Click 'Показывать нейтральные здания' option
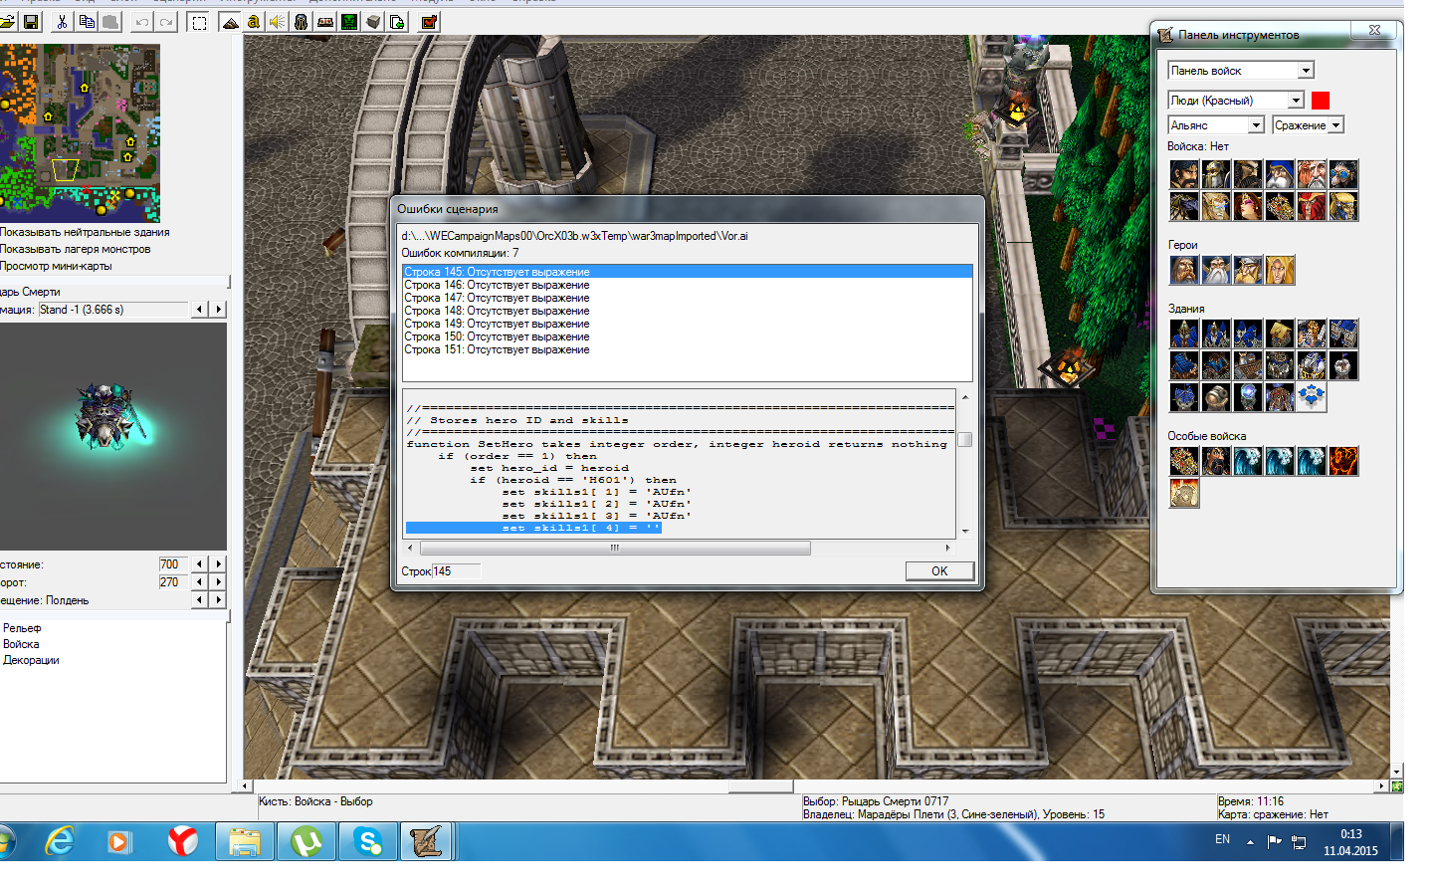The width and height of the screenshot is (1433, 896). (x=85, y=232)
